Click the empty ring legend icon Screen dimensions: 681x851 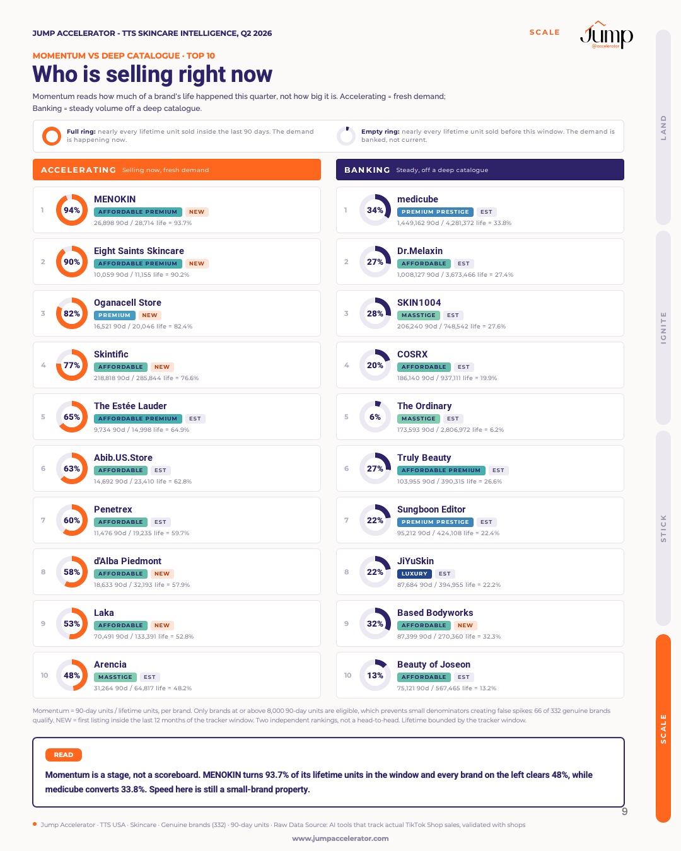coord(346,136)
